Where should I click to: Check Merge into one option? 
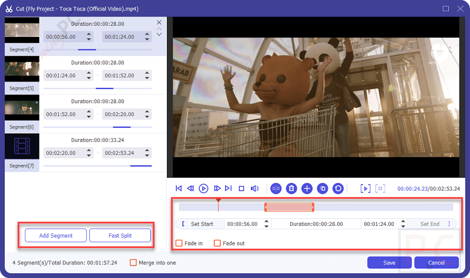[133, 263]
